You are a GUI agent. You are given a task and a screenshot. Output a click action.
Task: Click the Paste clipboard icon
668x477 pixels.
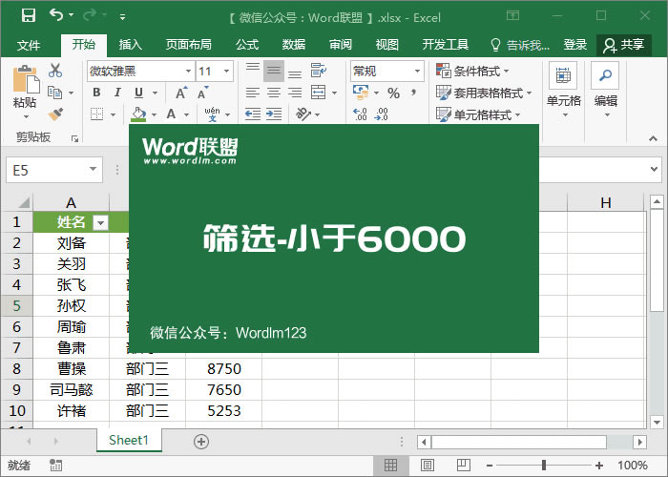click(x=25, y=84)
